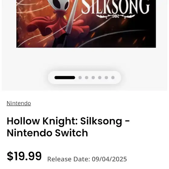Screen dimensions: 169x169
Task: Click the ornamental flourish beneath the Silksong logo
Action: pos(116,16)
